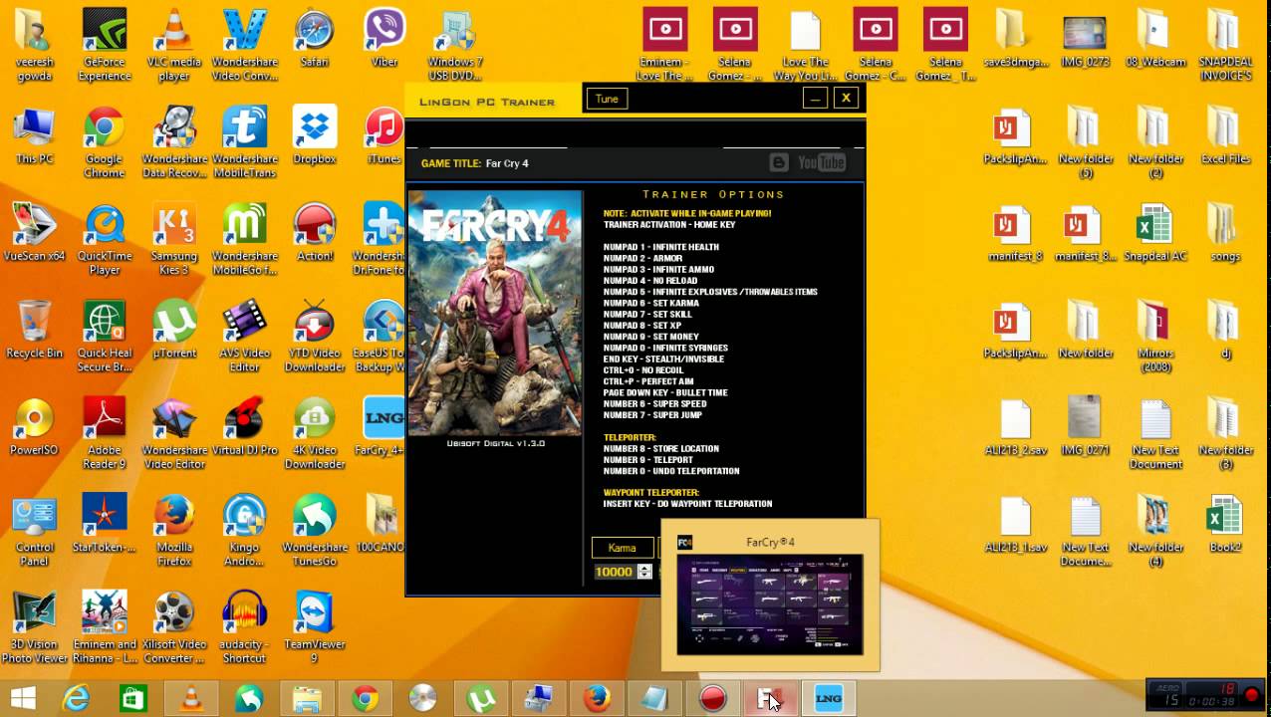Open Google Chrome from the taskbar

point(365,698)
